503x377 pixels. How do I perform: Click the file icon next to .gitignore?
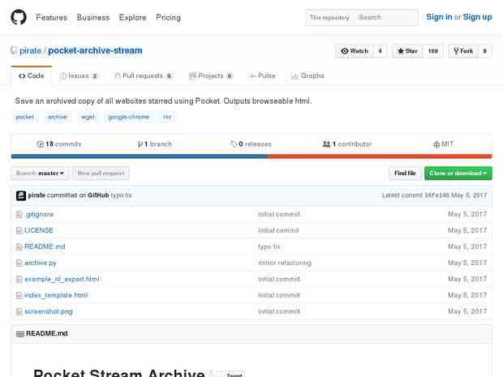click(19, 215)
